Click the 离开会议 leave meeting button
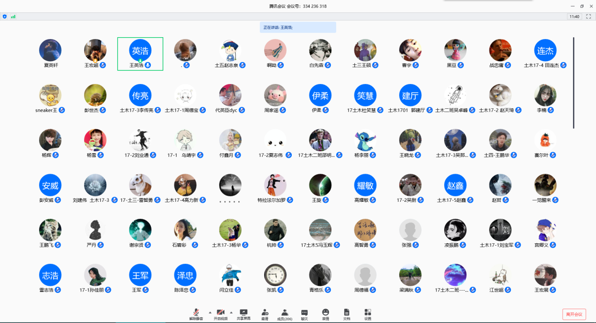Screen dimensions: 596x323 pos(574,314)
